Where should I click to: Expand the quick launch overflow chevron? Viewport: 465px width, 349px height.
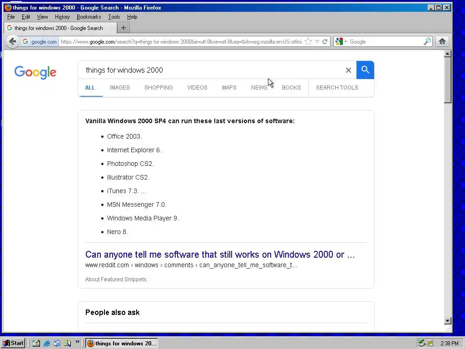point(77,342)
